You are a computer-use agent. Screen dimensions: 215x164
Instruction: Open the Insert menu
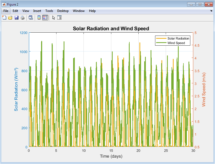(x=37, y=11)
